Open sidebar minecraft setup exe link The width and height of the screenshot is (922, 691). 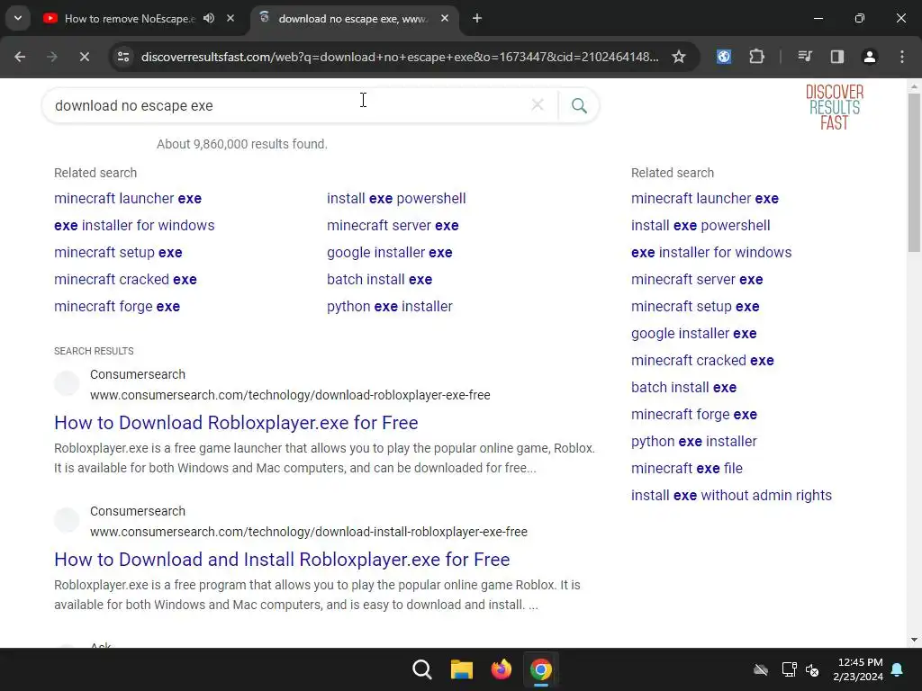695,307
